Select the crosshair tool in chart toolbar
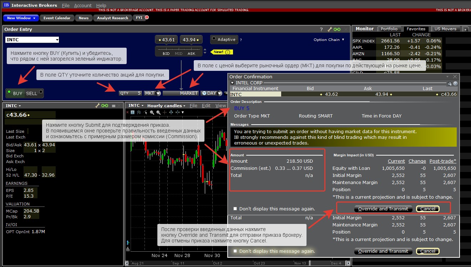471x267 pixels. (165, 112)
